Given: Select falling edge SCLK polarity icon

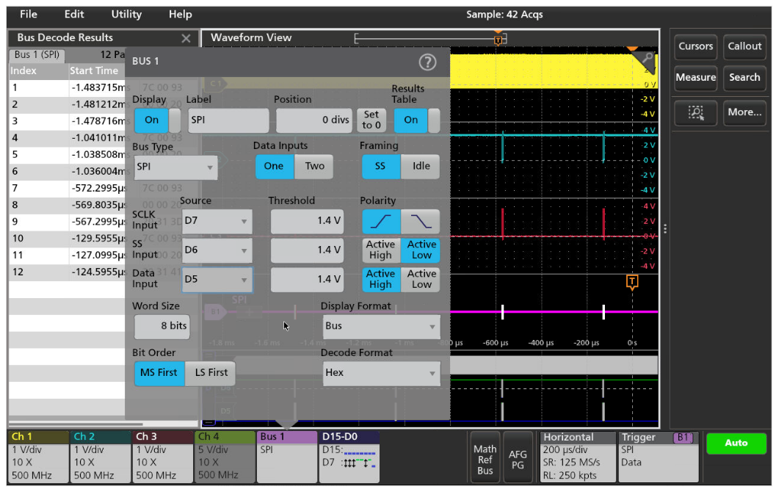Looking at the screenshot, I should coord(421,221).
